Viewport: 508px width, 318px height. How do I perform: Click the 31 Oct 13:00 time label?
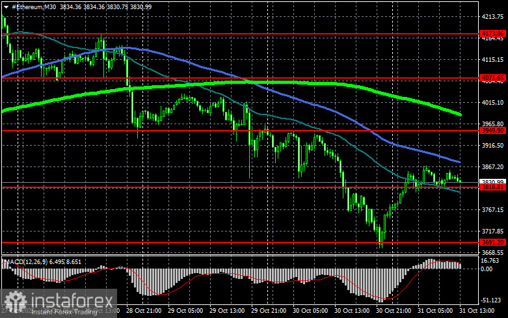tap(477, 311)
